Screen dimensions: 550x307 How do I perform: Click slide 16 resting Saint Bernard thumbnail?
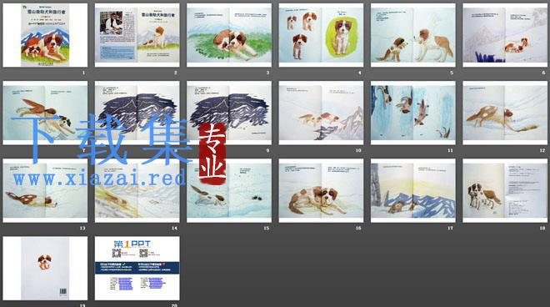(x=321, y=191)
